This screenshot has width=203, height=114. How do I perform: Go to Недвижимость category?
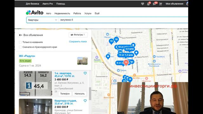62,13
